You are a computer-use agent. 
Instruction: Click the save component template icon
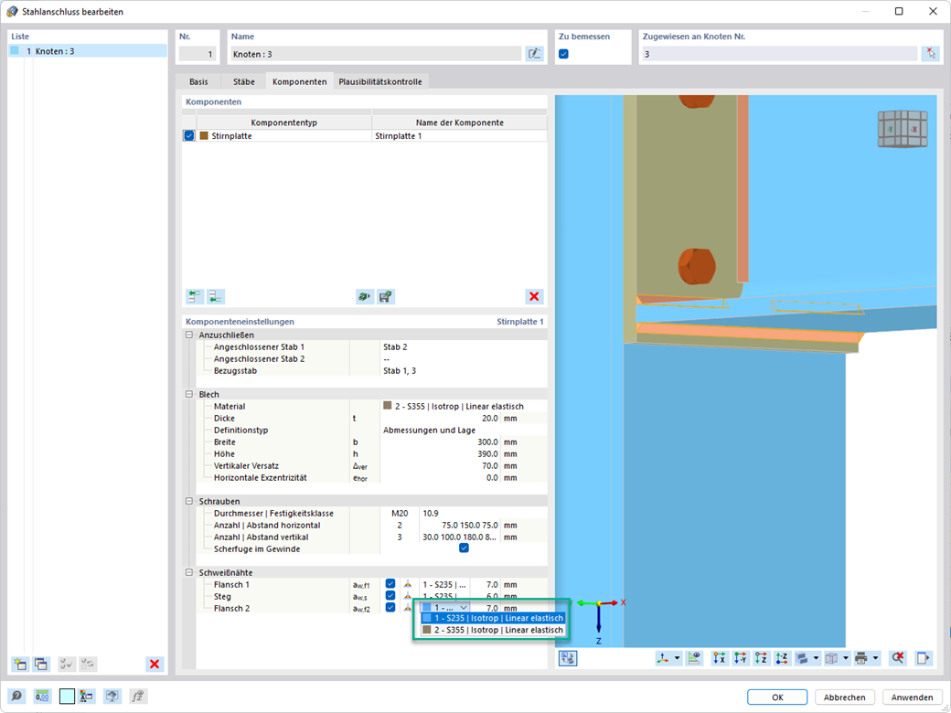click(x=386, y=296)
